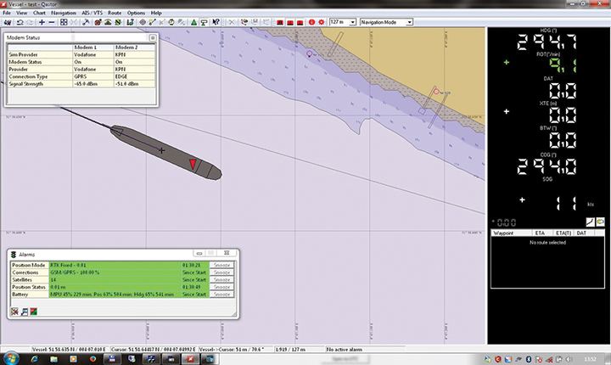Collapse the Modem Status panel
Screen dimensions: 611x365
153,38
